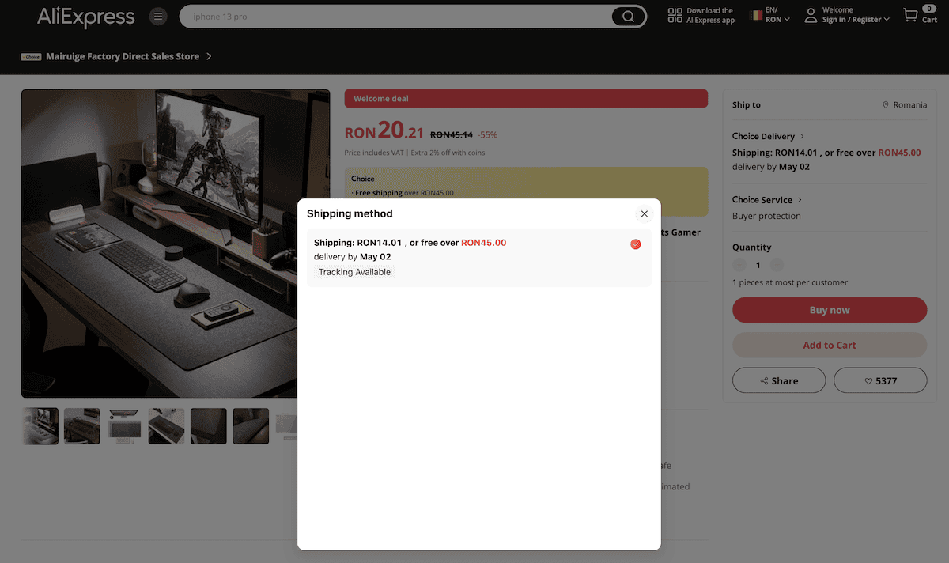The height and width of the screenshot is (563, 949).
Task: Click the Romania location pin icon
Action: [x=886, y=105]
